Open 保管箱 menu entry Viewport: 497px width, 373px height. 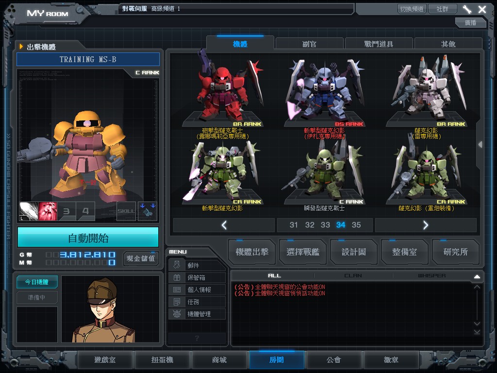click(197, 277)
